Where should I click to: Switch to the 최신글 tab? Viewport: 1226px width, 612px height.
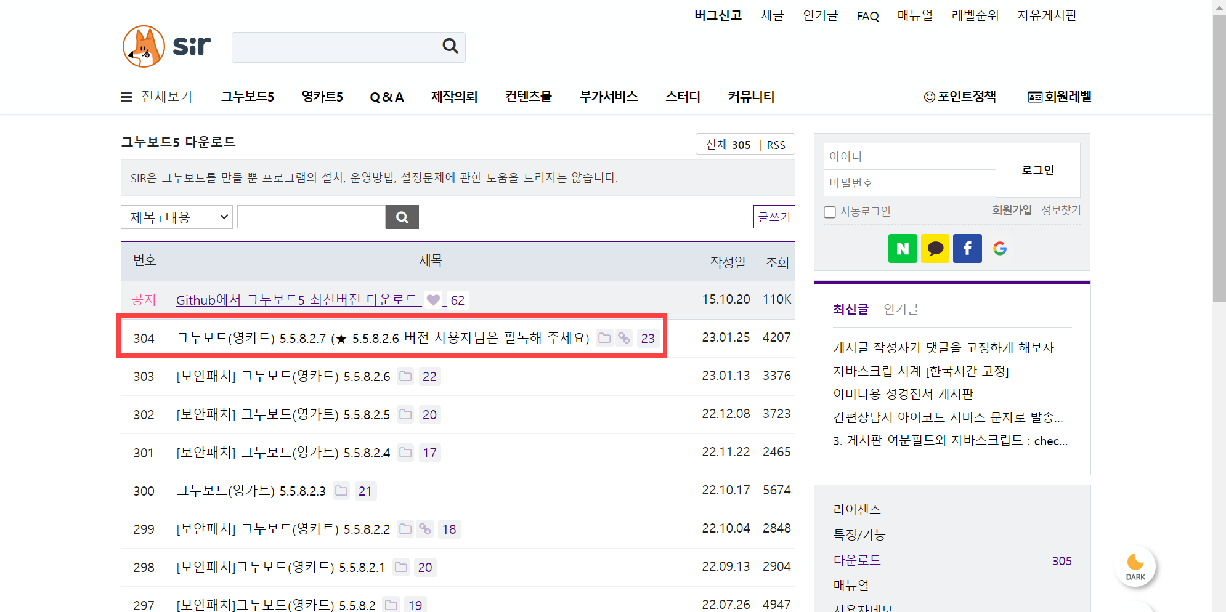coord(851,309)
